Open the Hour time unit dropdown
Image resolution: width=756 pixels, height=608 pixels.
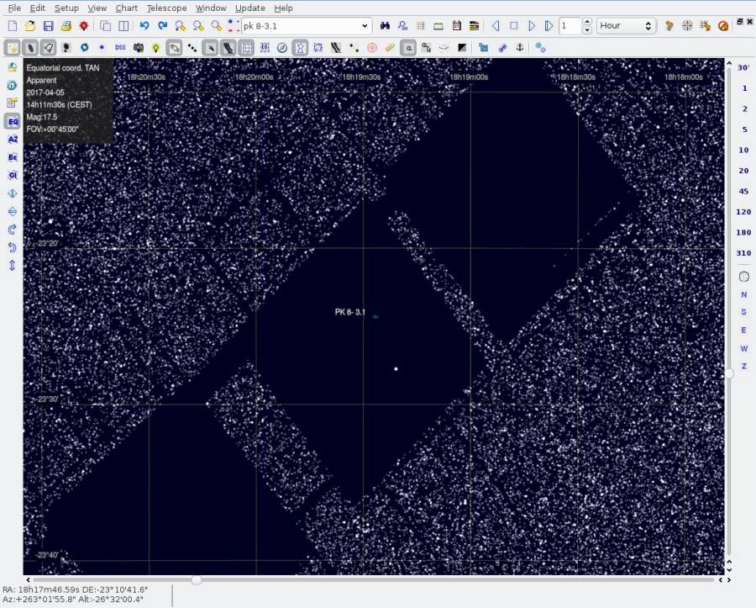626,26
